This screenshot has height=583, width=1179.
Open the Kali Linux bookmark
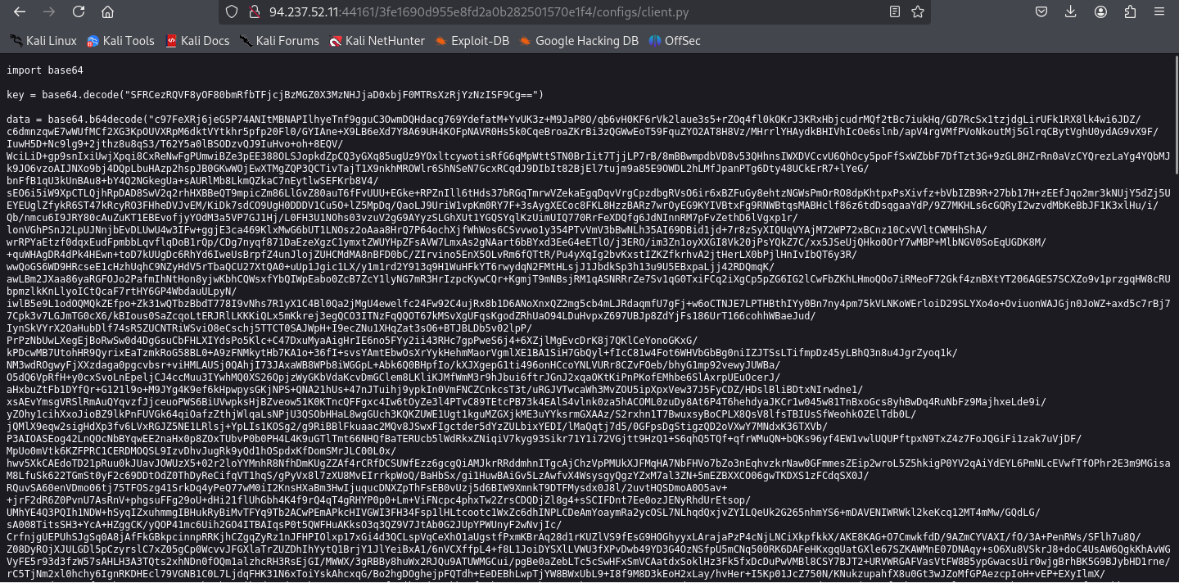coord(43,41)
